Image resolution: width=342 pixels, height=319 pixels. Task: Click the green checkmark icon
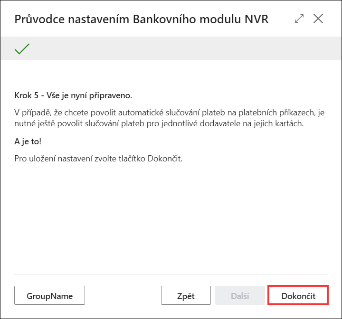click(22, 48)
